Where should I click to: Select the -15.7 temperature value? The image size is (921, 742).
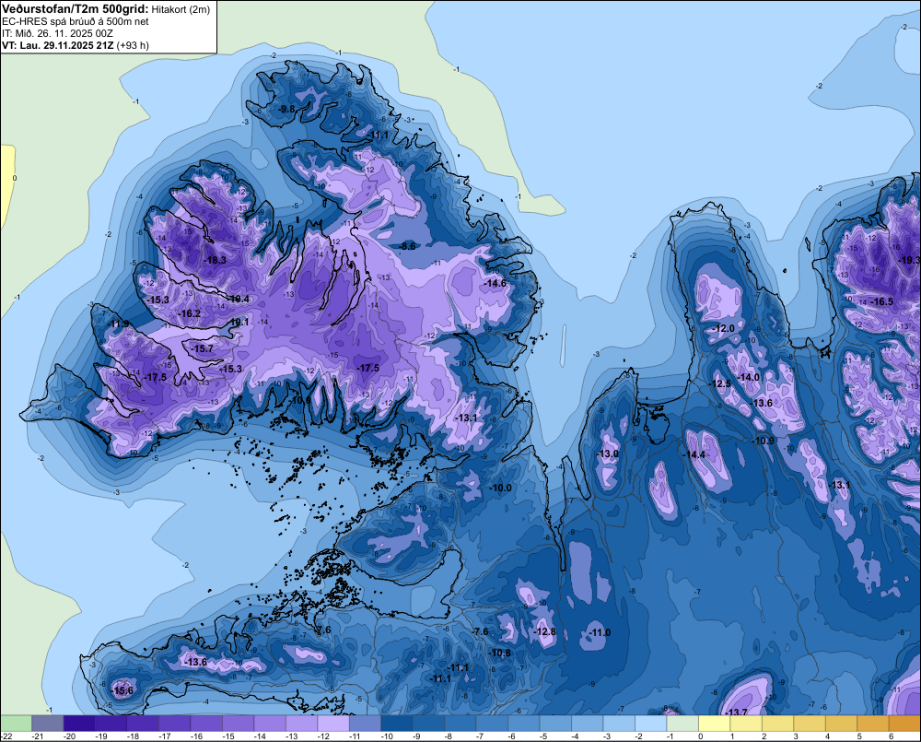[203, 348]
